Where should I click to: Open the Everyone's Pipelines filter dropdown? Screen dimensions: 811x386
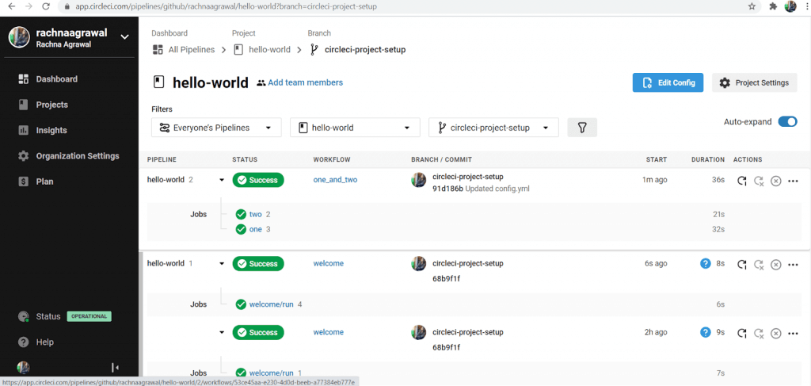click(x=216, y=128)
